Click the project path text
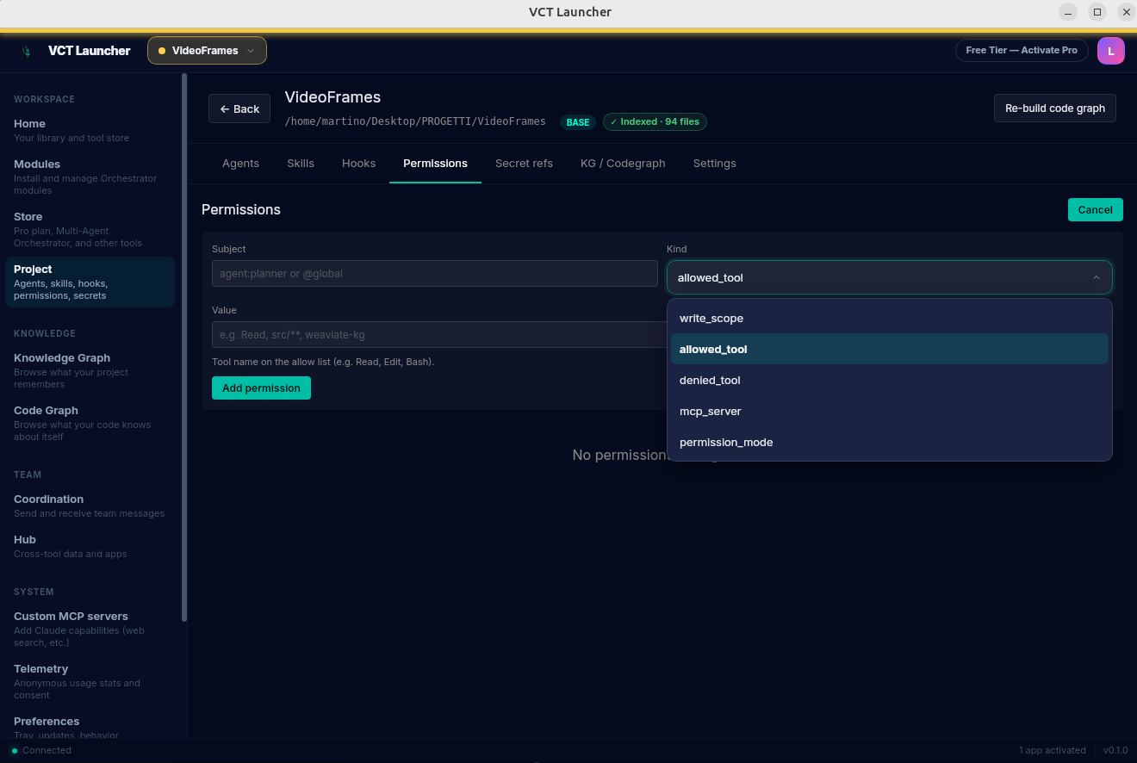 [x=415, y=121]
